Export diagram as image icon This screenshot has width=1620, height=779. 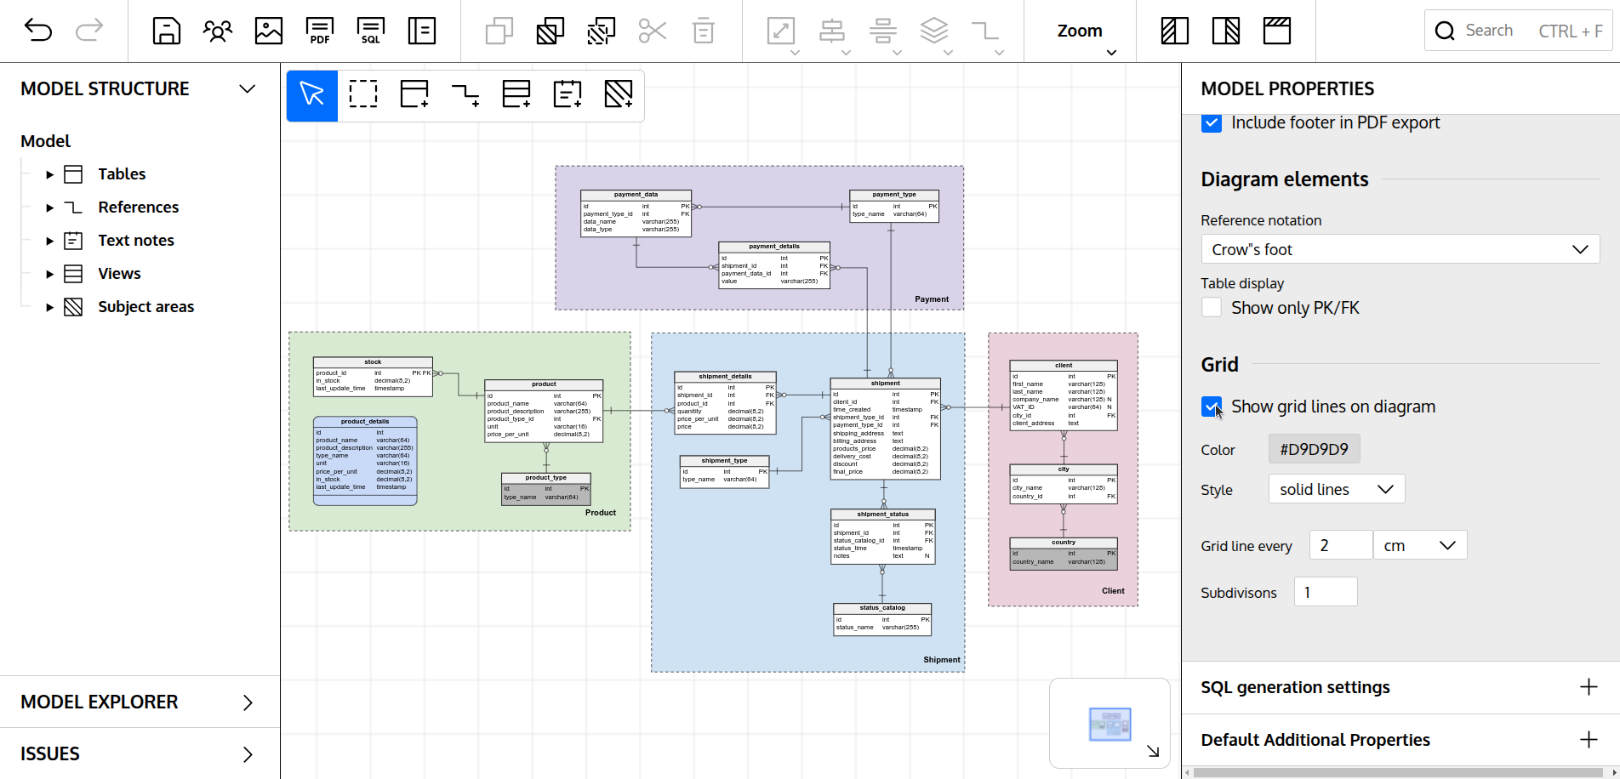269,31
